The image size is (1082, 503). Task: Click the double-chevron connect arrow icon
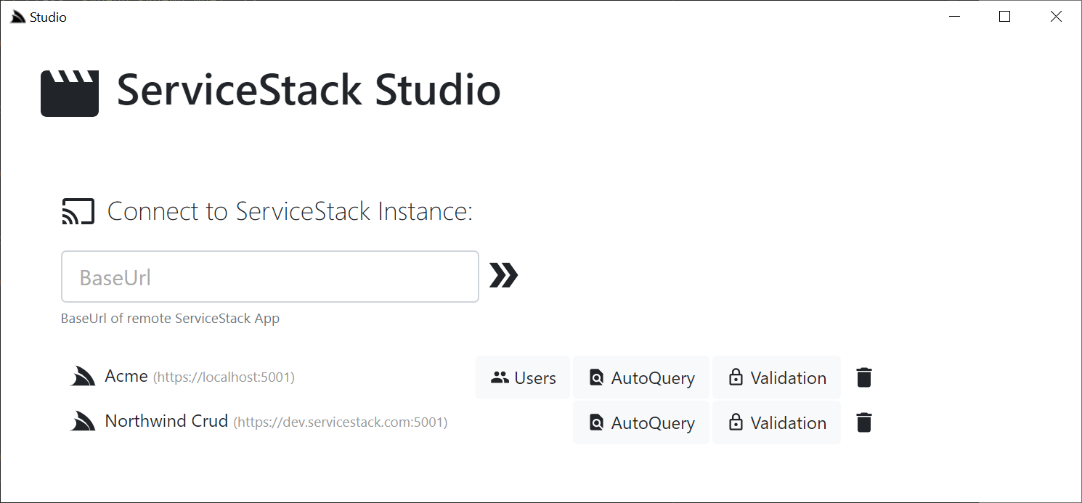[x=503, y=276]
